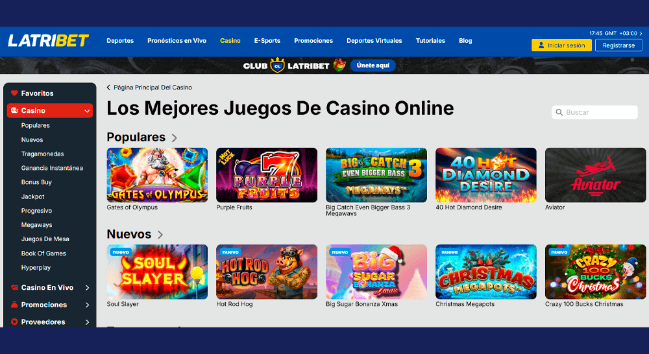
Task: Click the Promociones gift icon in sidebar
Action: tap(14, 305)
